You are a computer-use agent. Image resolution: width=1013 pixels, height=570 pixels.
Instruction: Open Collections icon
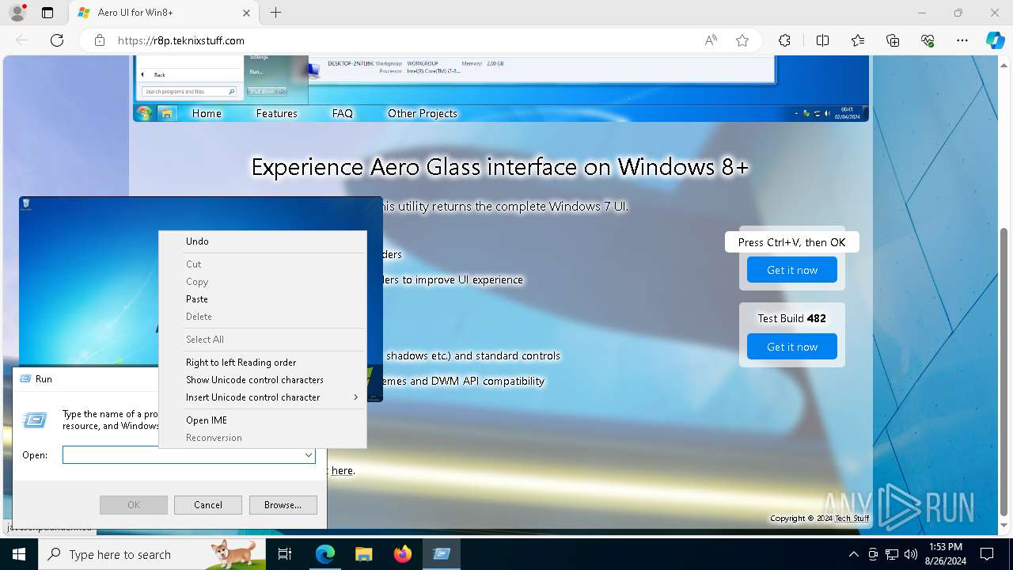893,40
